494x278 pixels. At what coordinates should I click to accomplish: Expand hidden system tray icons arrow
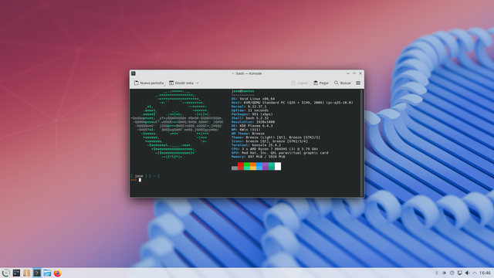tap(475, 273)
